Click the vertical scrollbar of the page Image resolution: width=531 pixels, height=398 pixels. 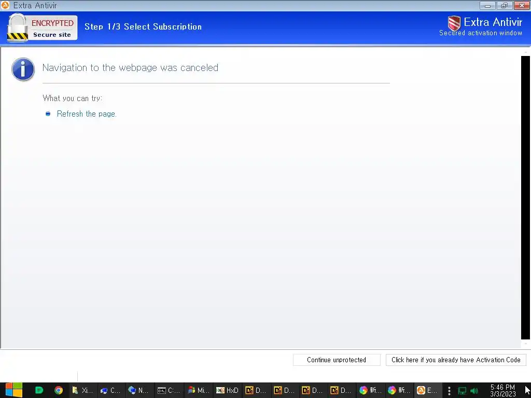(525, 197)
